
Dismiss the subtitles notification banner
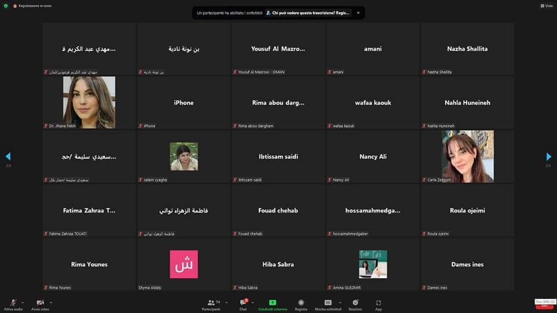point(358,12)
